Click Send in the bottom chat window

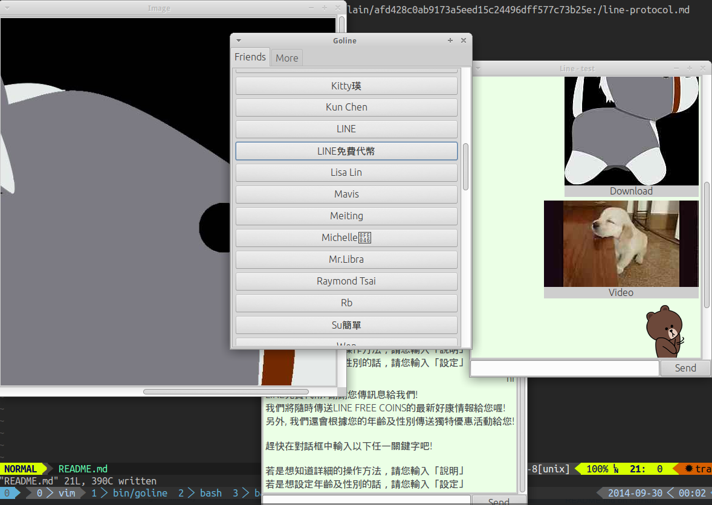(x=499, y=500)
